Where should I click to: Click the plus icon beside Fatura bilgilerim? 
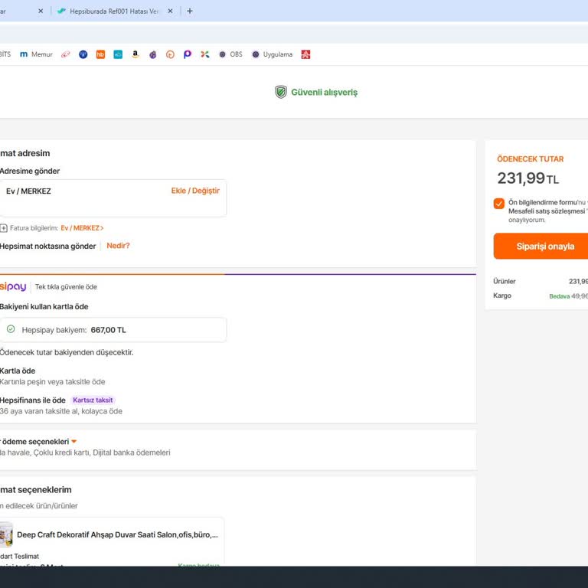tap(4, 228)
